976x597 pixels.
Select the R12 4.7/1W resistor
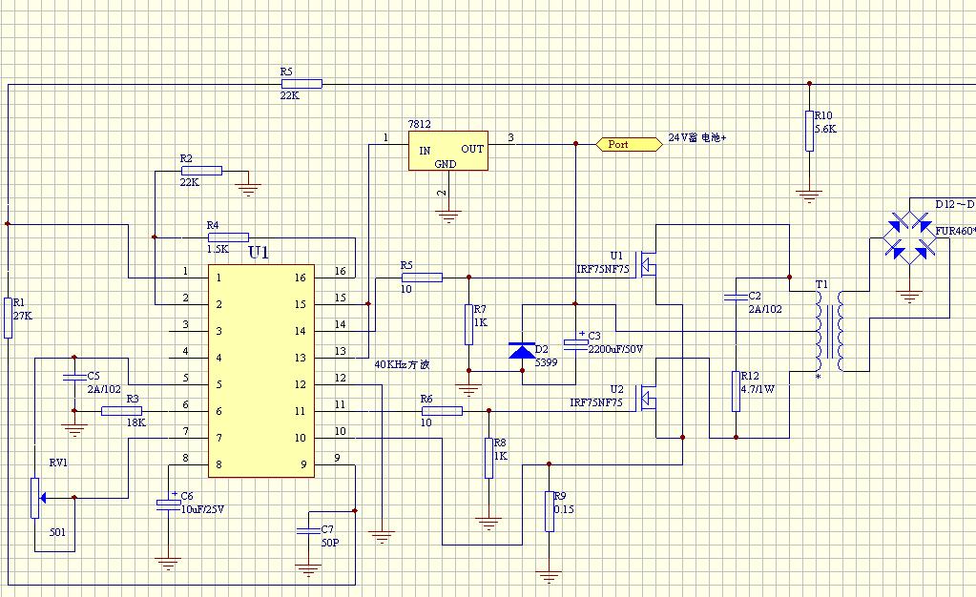point(736,391)
